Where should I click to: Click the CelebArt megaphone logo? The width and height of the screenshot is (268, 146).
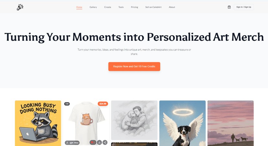click(x=20, y=7)
